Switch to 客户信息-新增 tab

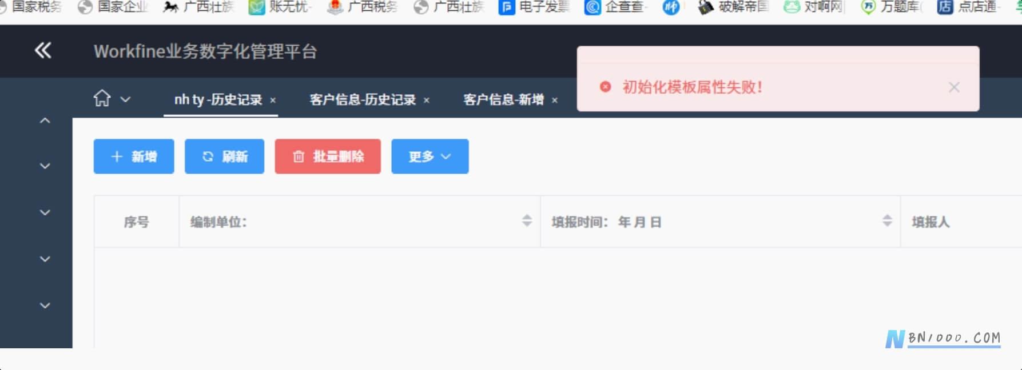click(503, 100)
